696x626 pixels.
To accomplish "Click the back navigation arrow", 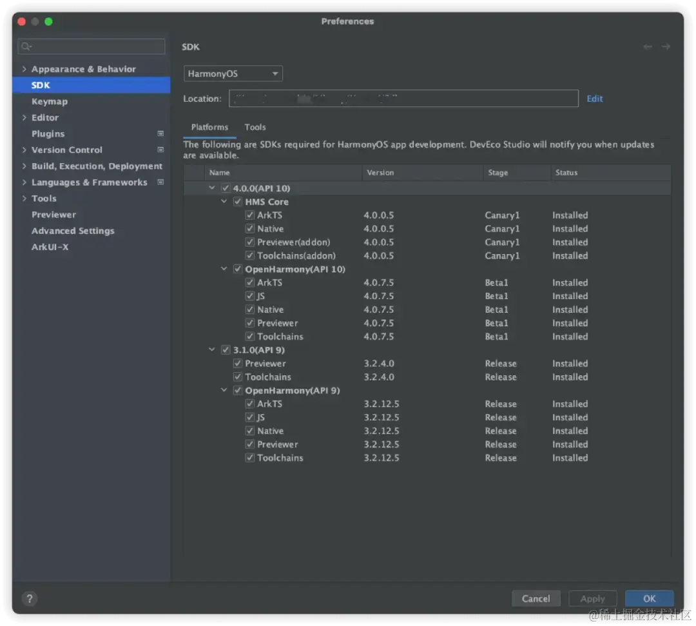I will coord(648,46).
